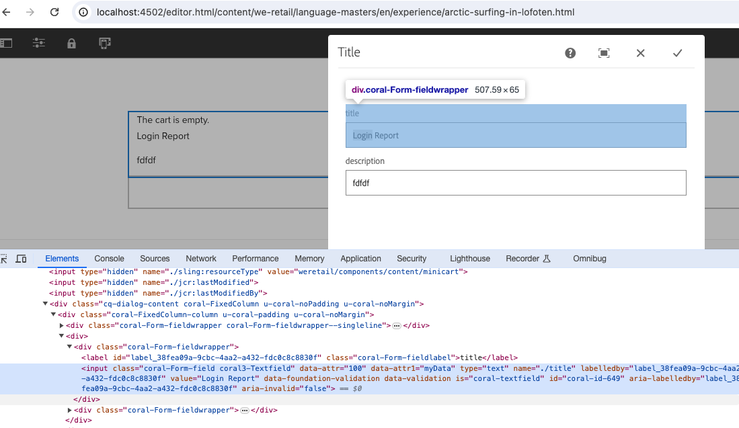Reload the page using the refresh icon
739x428 pixels.
(54, 11)
